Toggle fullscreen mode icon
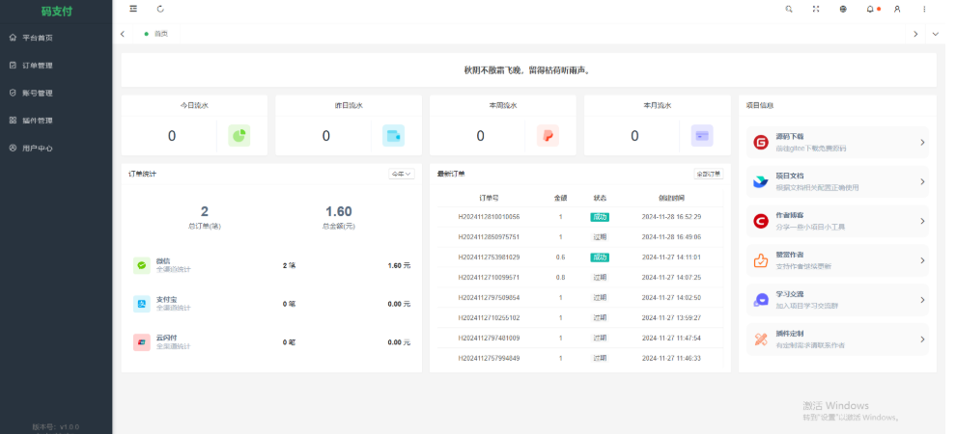This screenshot has height=434, width=956. [x=816, y=9]
